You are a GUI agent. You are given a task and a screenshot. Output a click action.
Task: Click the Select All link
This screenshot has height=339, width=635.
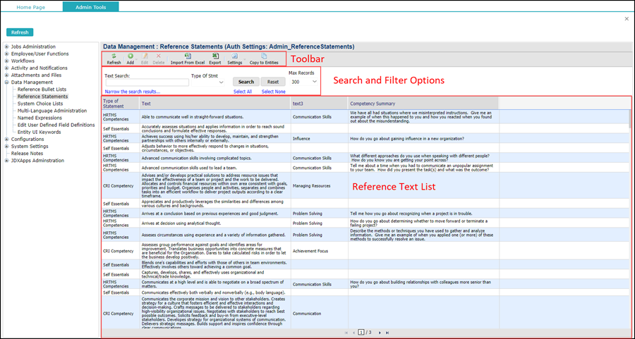point(242,92)
